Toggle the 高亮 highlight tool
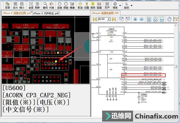This screenshot has width=180, height=123. pos(93,5)
